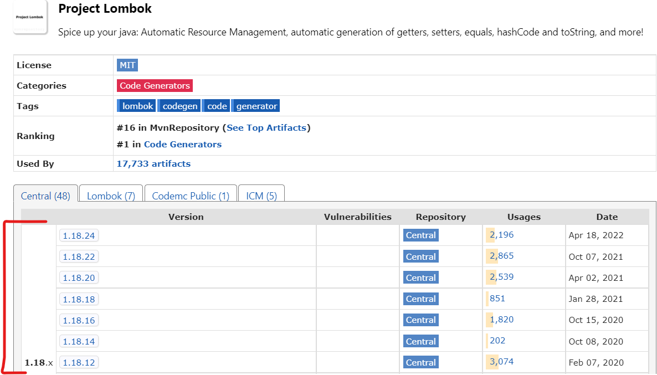
Task: Click the Tags row label
Action: pos(28,106)
